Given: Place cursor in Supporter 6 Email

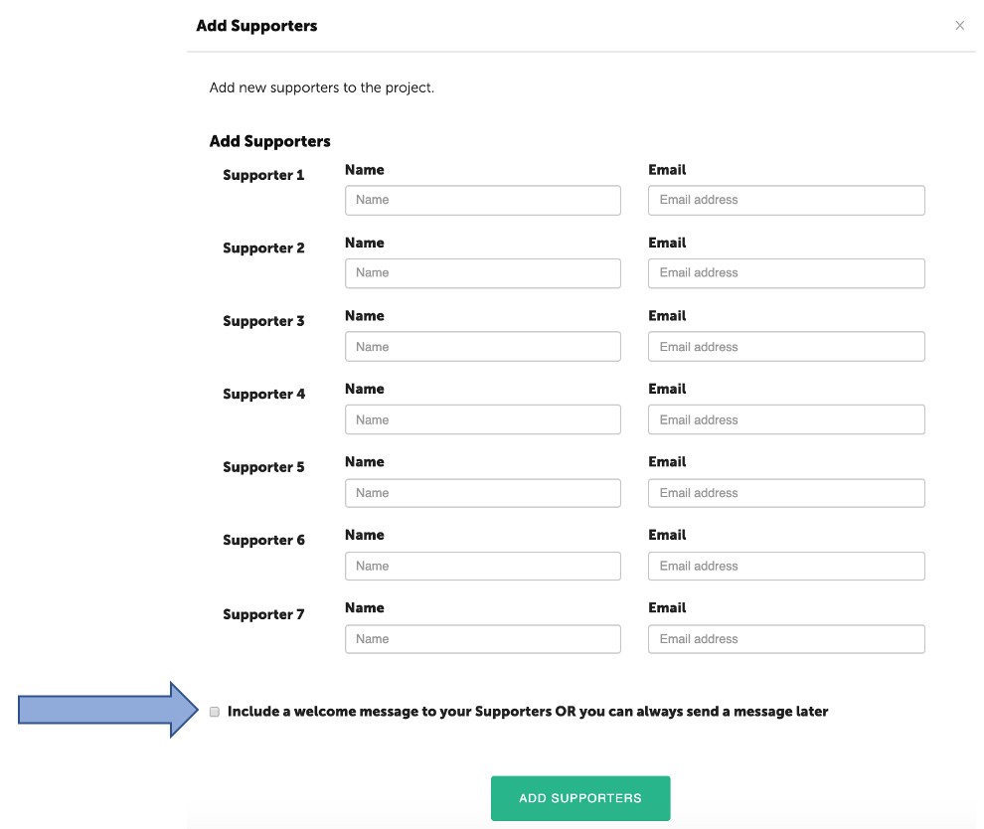Looking at the screenshot, I should click(786, 566).
